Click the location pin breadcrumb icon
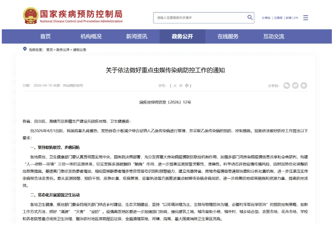The width and height of the screenshot is (335, 230). coord(25,49)
